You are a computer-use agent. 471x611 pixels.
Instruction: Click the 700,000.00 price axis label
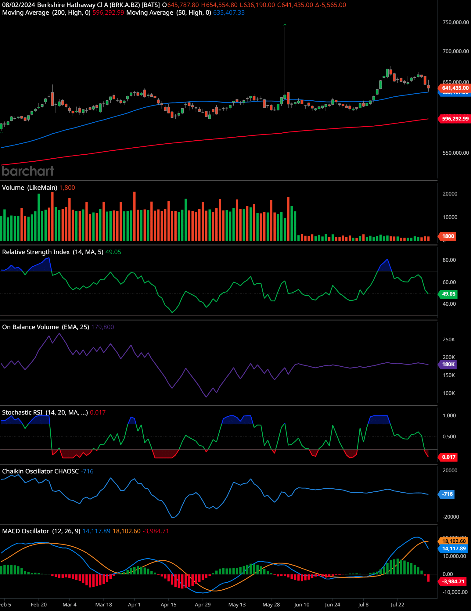tap(456, 51)
